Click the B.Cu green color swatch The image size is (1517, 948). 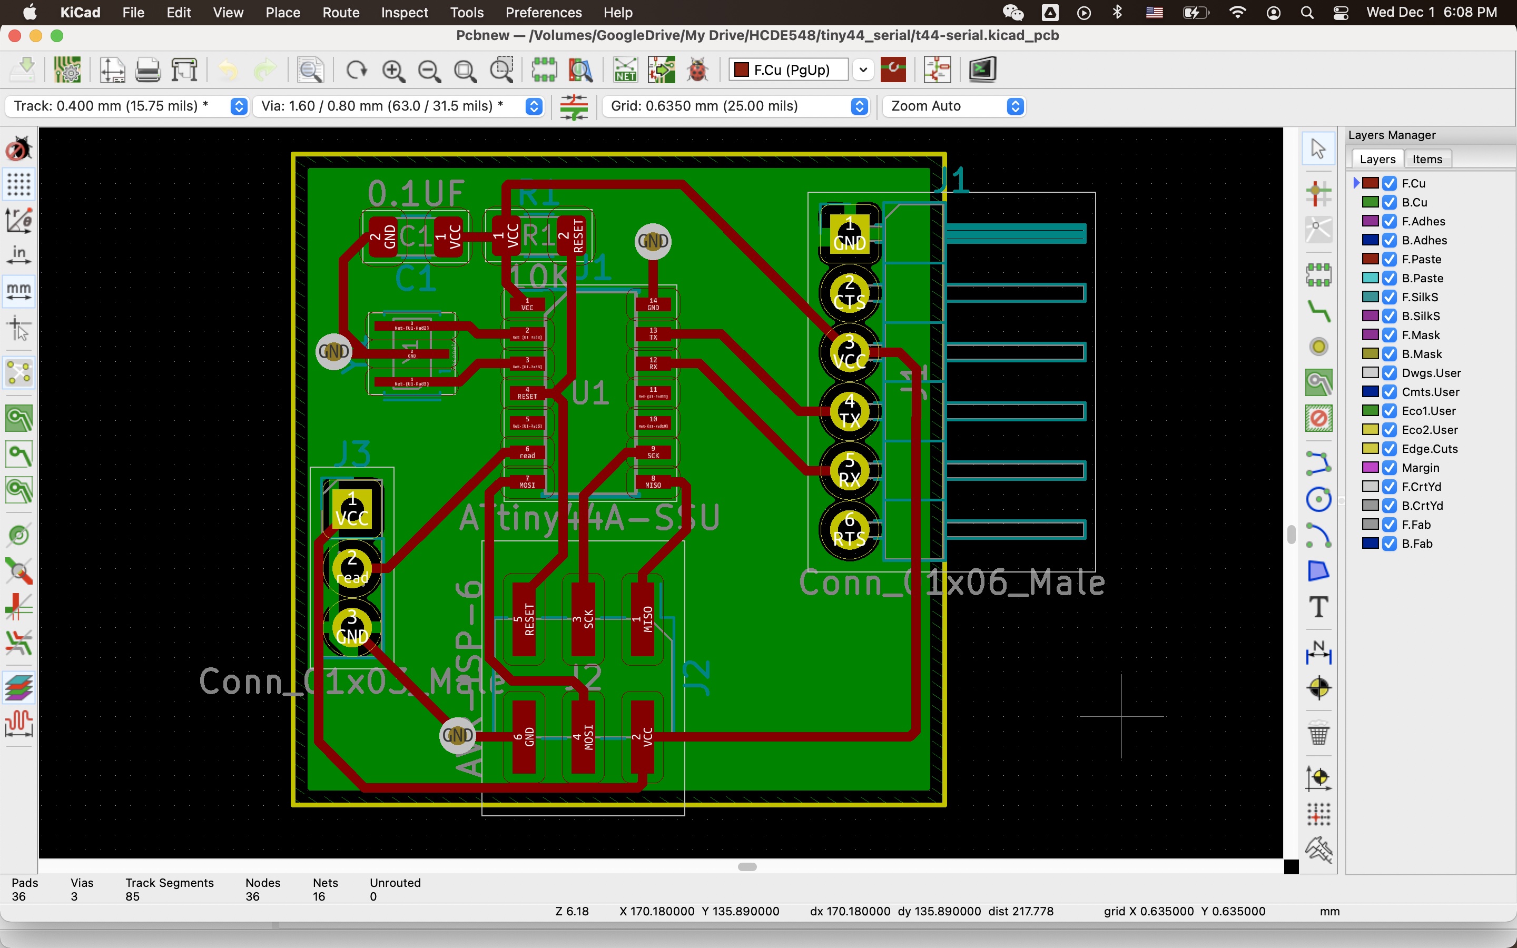pos(1371,202)
